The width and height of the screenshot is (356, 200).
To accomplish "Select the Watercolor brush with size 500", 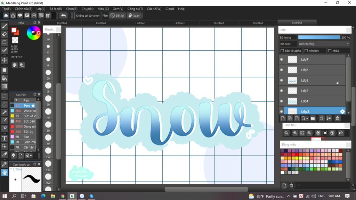I will 23,111.
